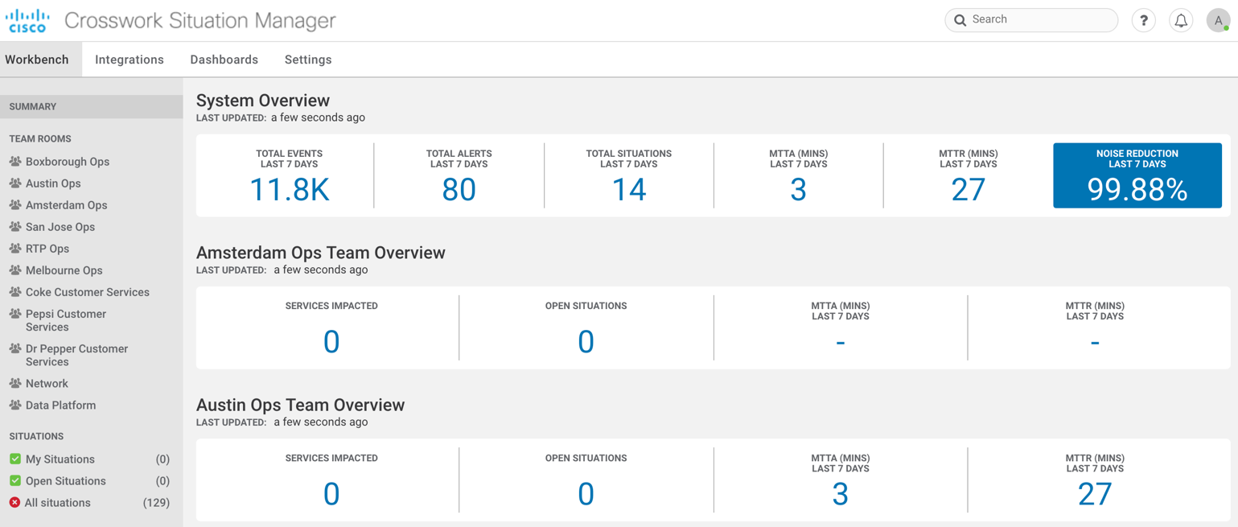Open the Dashboards tab

tap(224, 60)
